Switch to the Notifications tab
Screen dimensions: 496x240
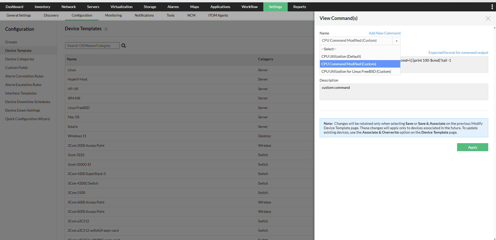click(144, 15)
